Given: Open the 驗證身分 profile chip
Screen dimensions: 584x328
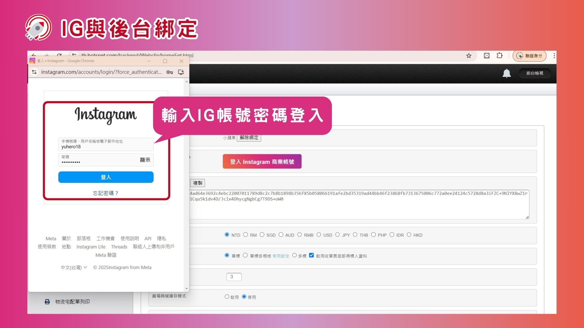Looking at the screenshot, I should (x=530, y=56).
